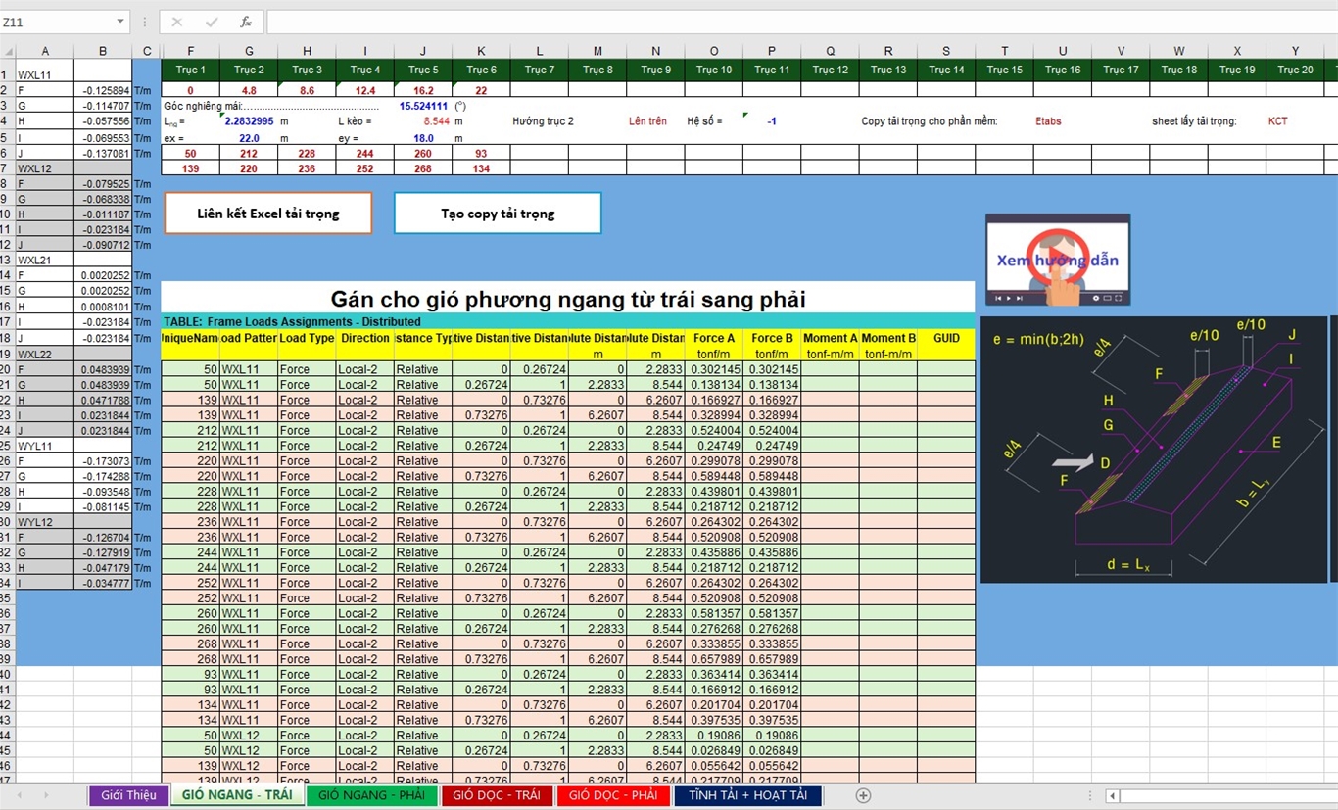The width and height of the screenshot is (1338, 810).
Task: Select column J header
Action: tap(423, 51)
